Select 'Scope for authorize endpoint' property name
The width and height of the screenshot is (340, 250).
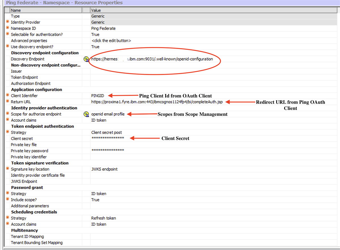36,114
